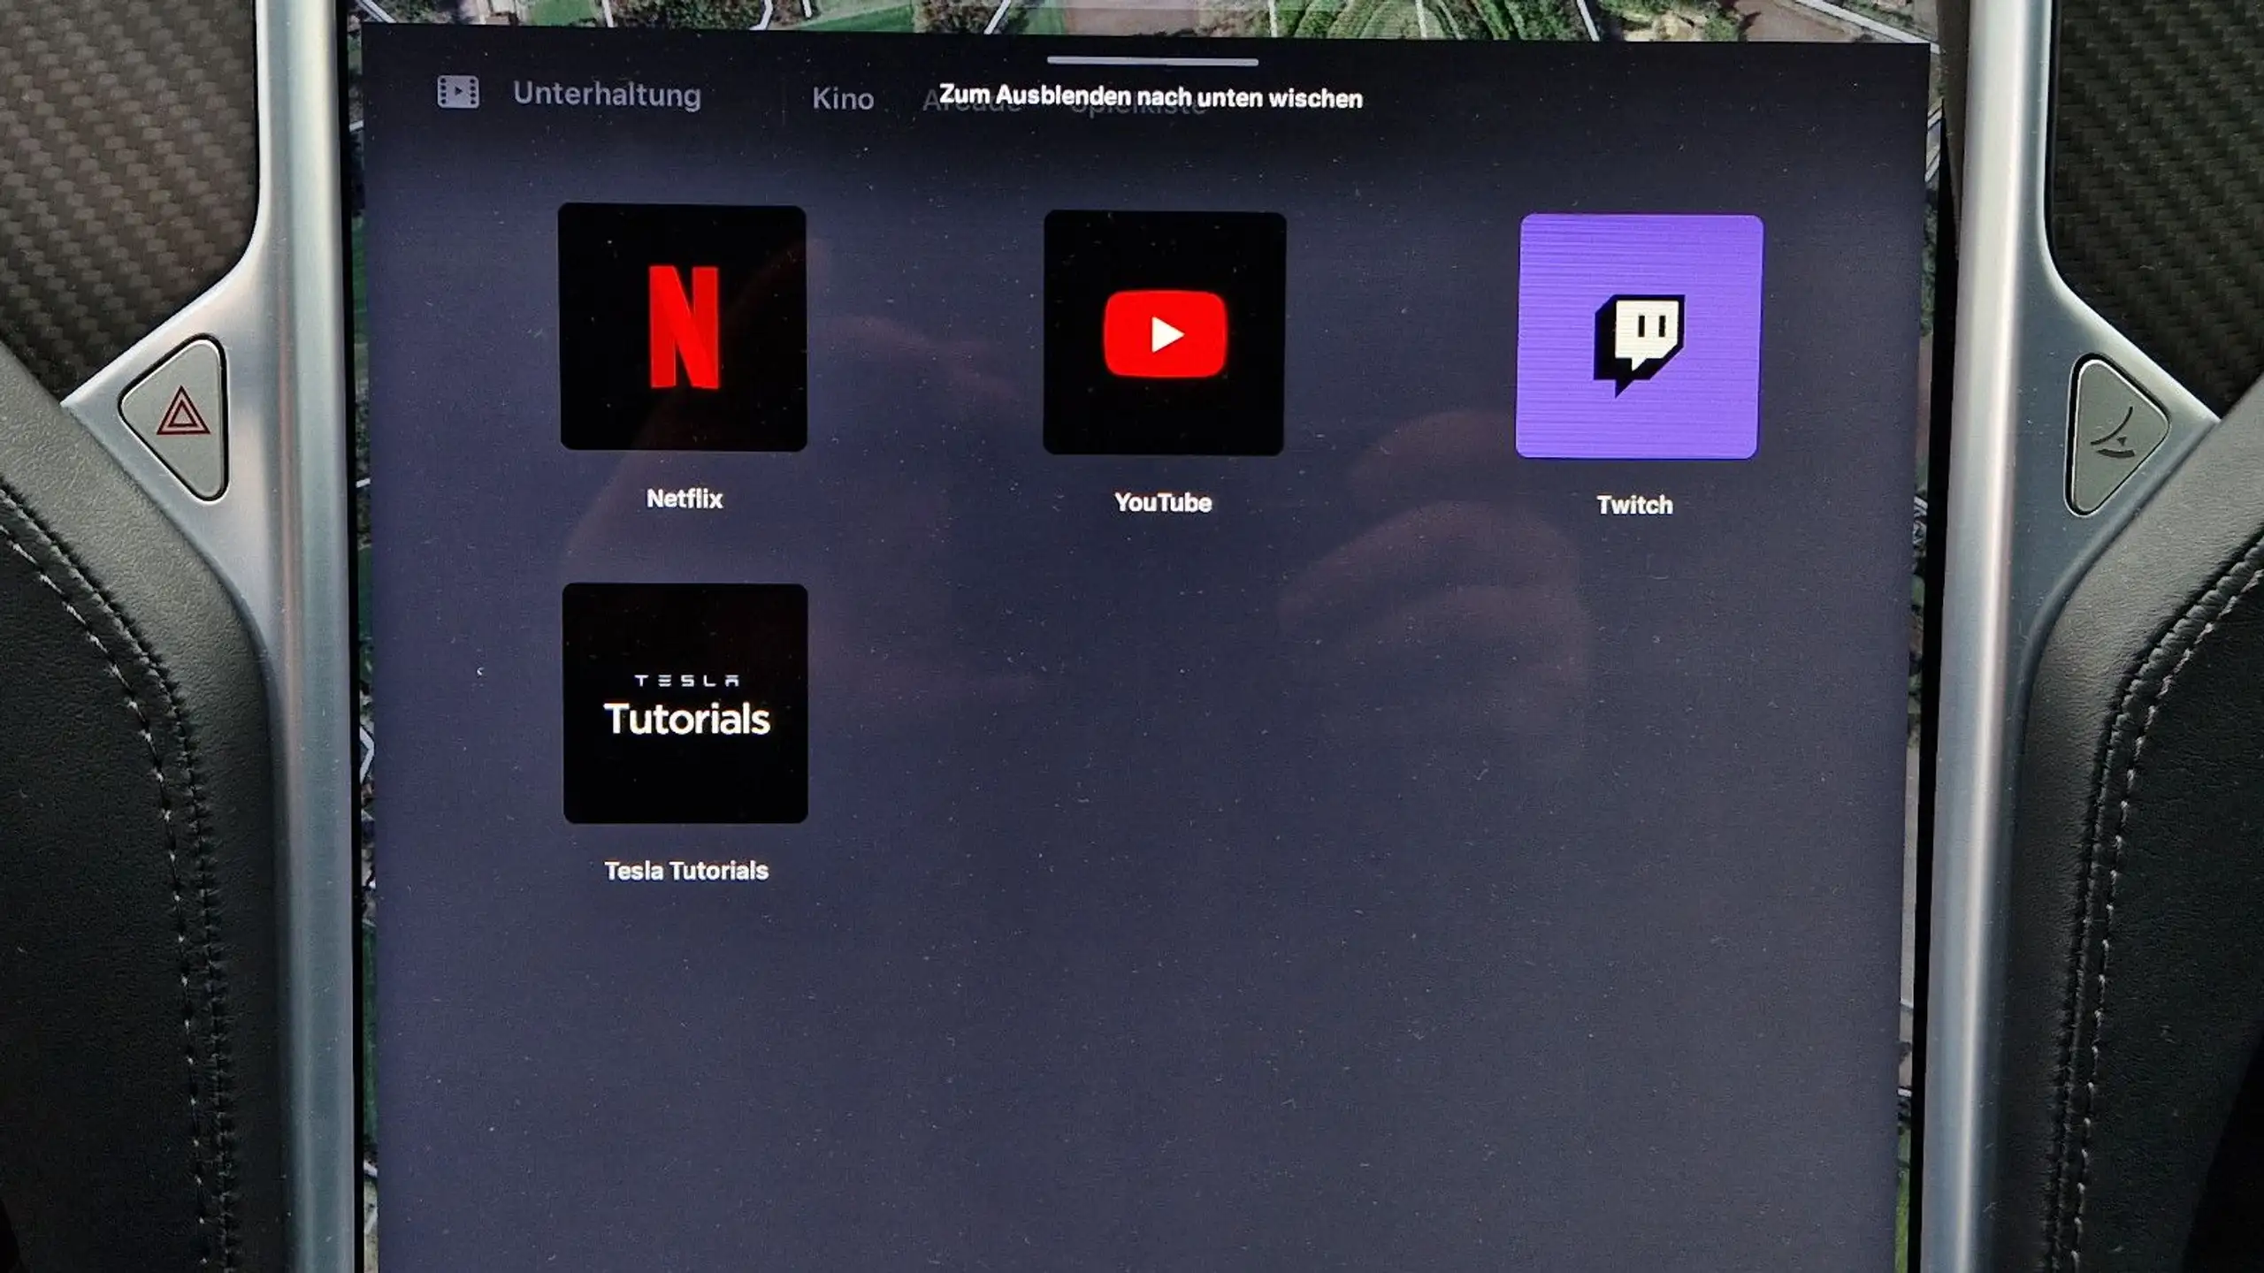Open the Netflix app tile
The width and height of the screenshot is (2264, 1273).
click(x=682, y=327)
